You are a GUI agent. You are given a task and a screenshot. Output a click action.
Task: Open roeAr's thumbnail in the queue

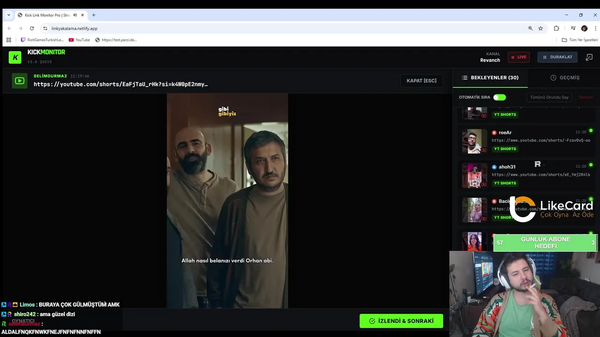[x=474, y=141]
